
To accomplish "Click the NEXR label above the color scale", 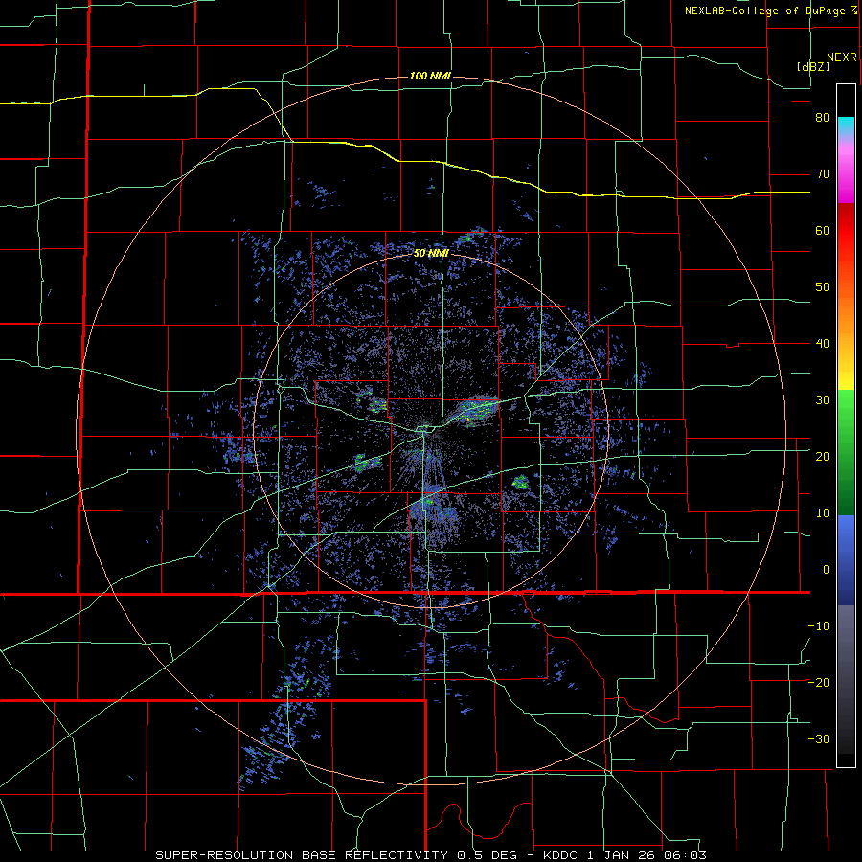I will (842, 57).
